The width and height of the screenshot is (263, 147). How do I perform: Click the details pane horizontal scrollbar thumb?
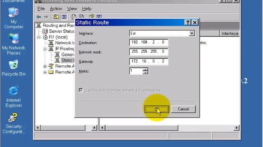coord(141,128)
